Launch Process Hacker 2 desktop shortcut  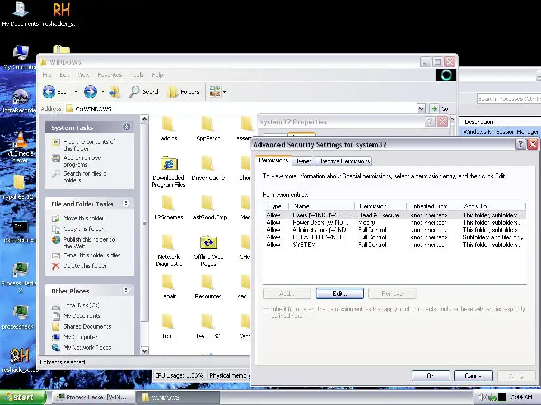(19, 277)
